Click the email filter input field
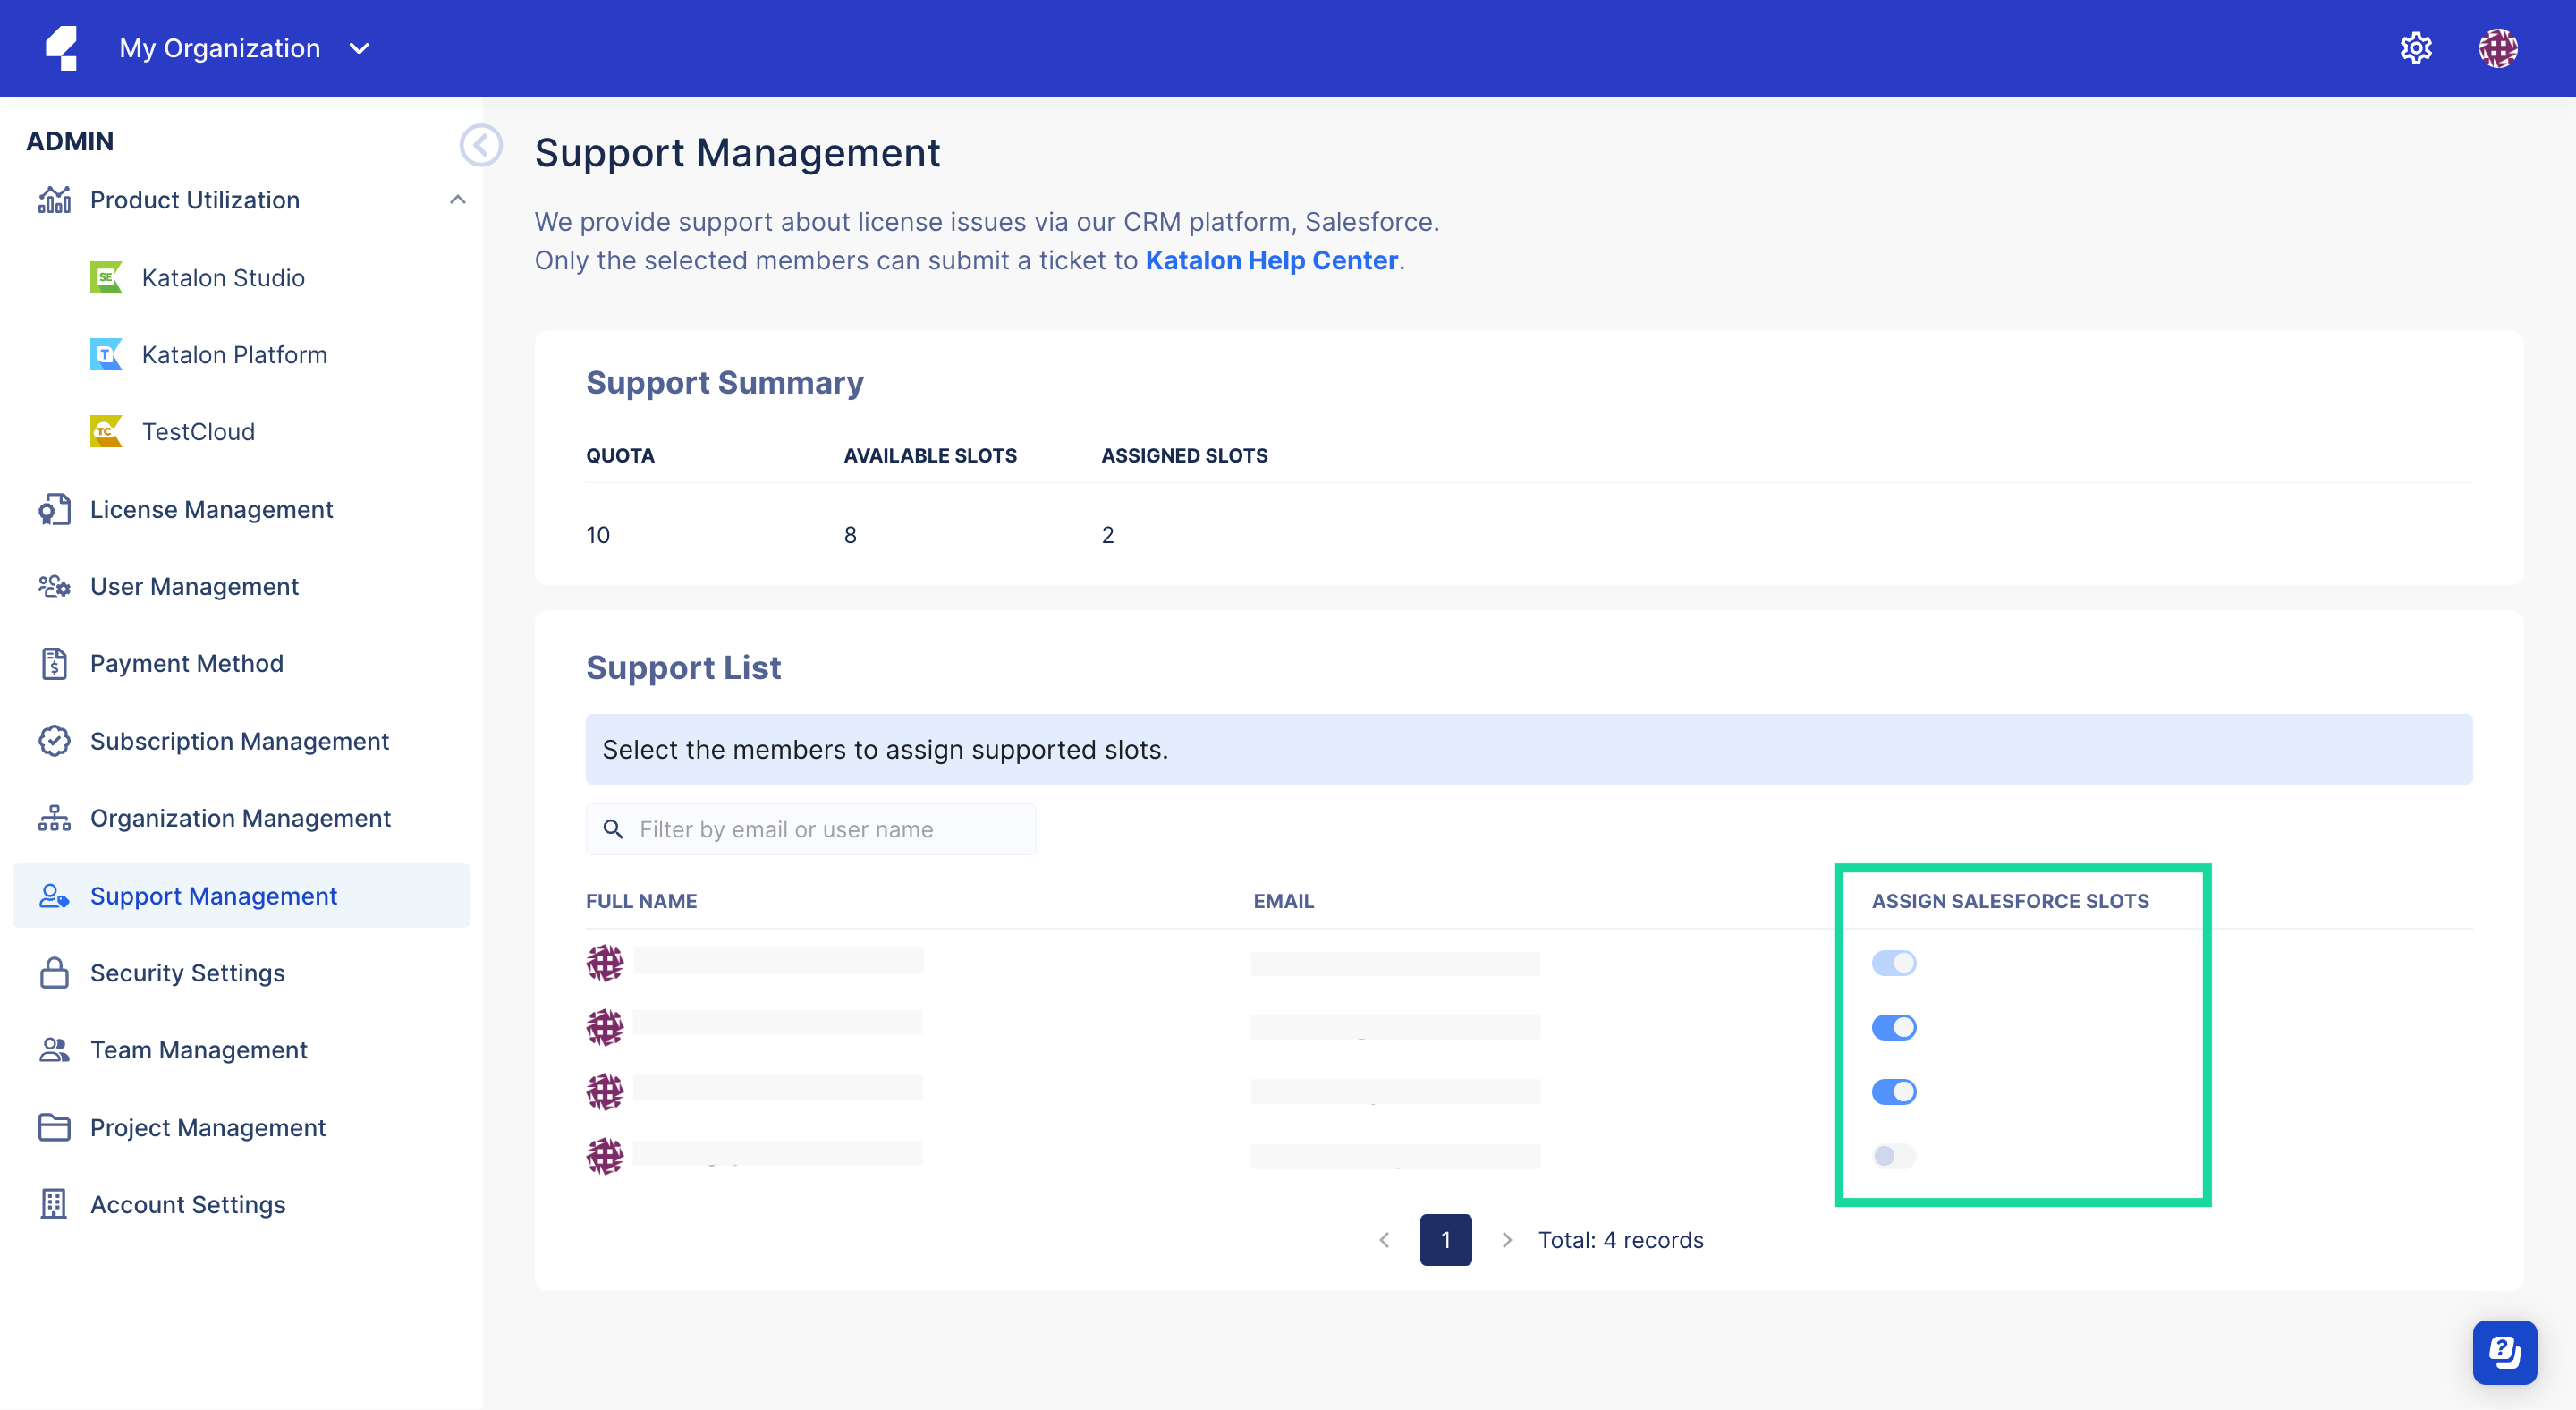Viewport: 2576px width, 1410px height. (x=811, y=829)
